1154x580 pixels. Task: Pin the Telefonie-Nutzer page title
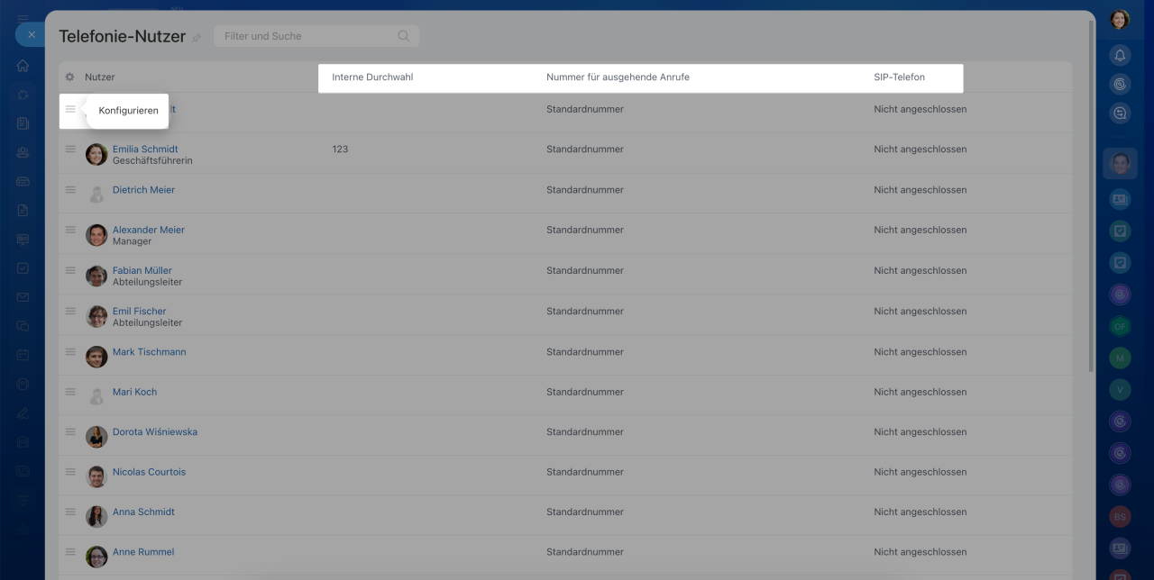197,38
